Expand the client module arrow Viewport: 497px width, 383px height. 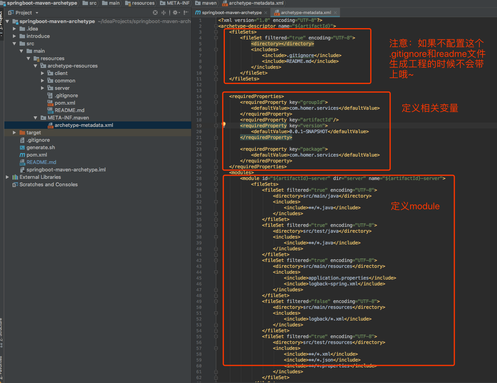click(43, 73)
